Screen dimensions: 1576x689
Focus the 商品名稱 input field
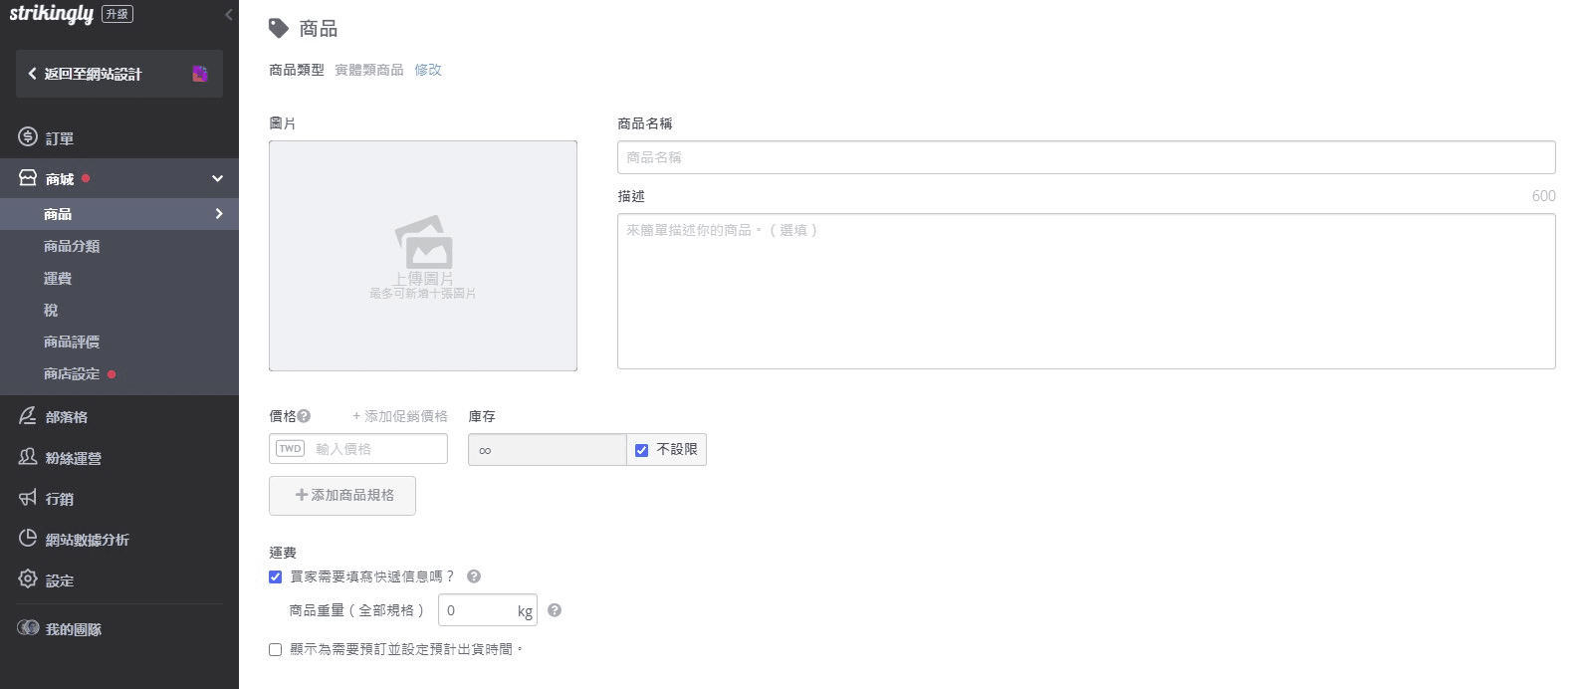[x=1086, y=157]
